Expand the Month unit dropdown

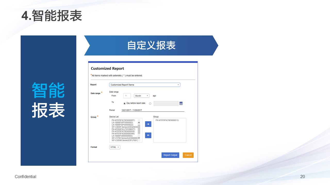(x=142, y=96)
